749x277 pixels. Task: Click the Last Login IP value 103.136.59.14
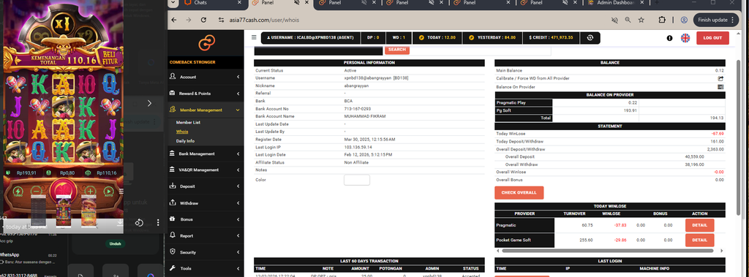358,148
